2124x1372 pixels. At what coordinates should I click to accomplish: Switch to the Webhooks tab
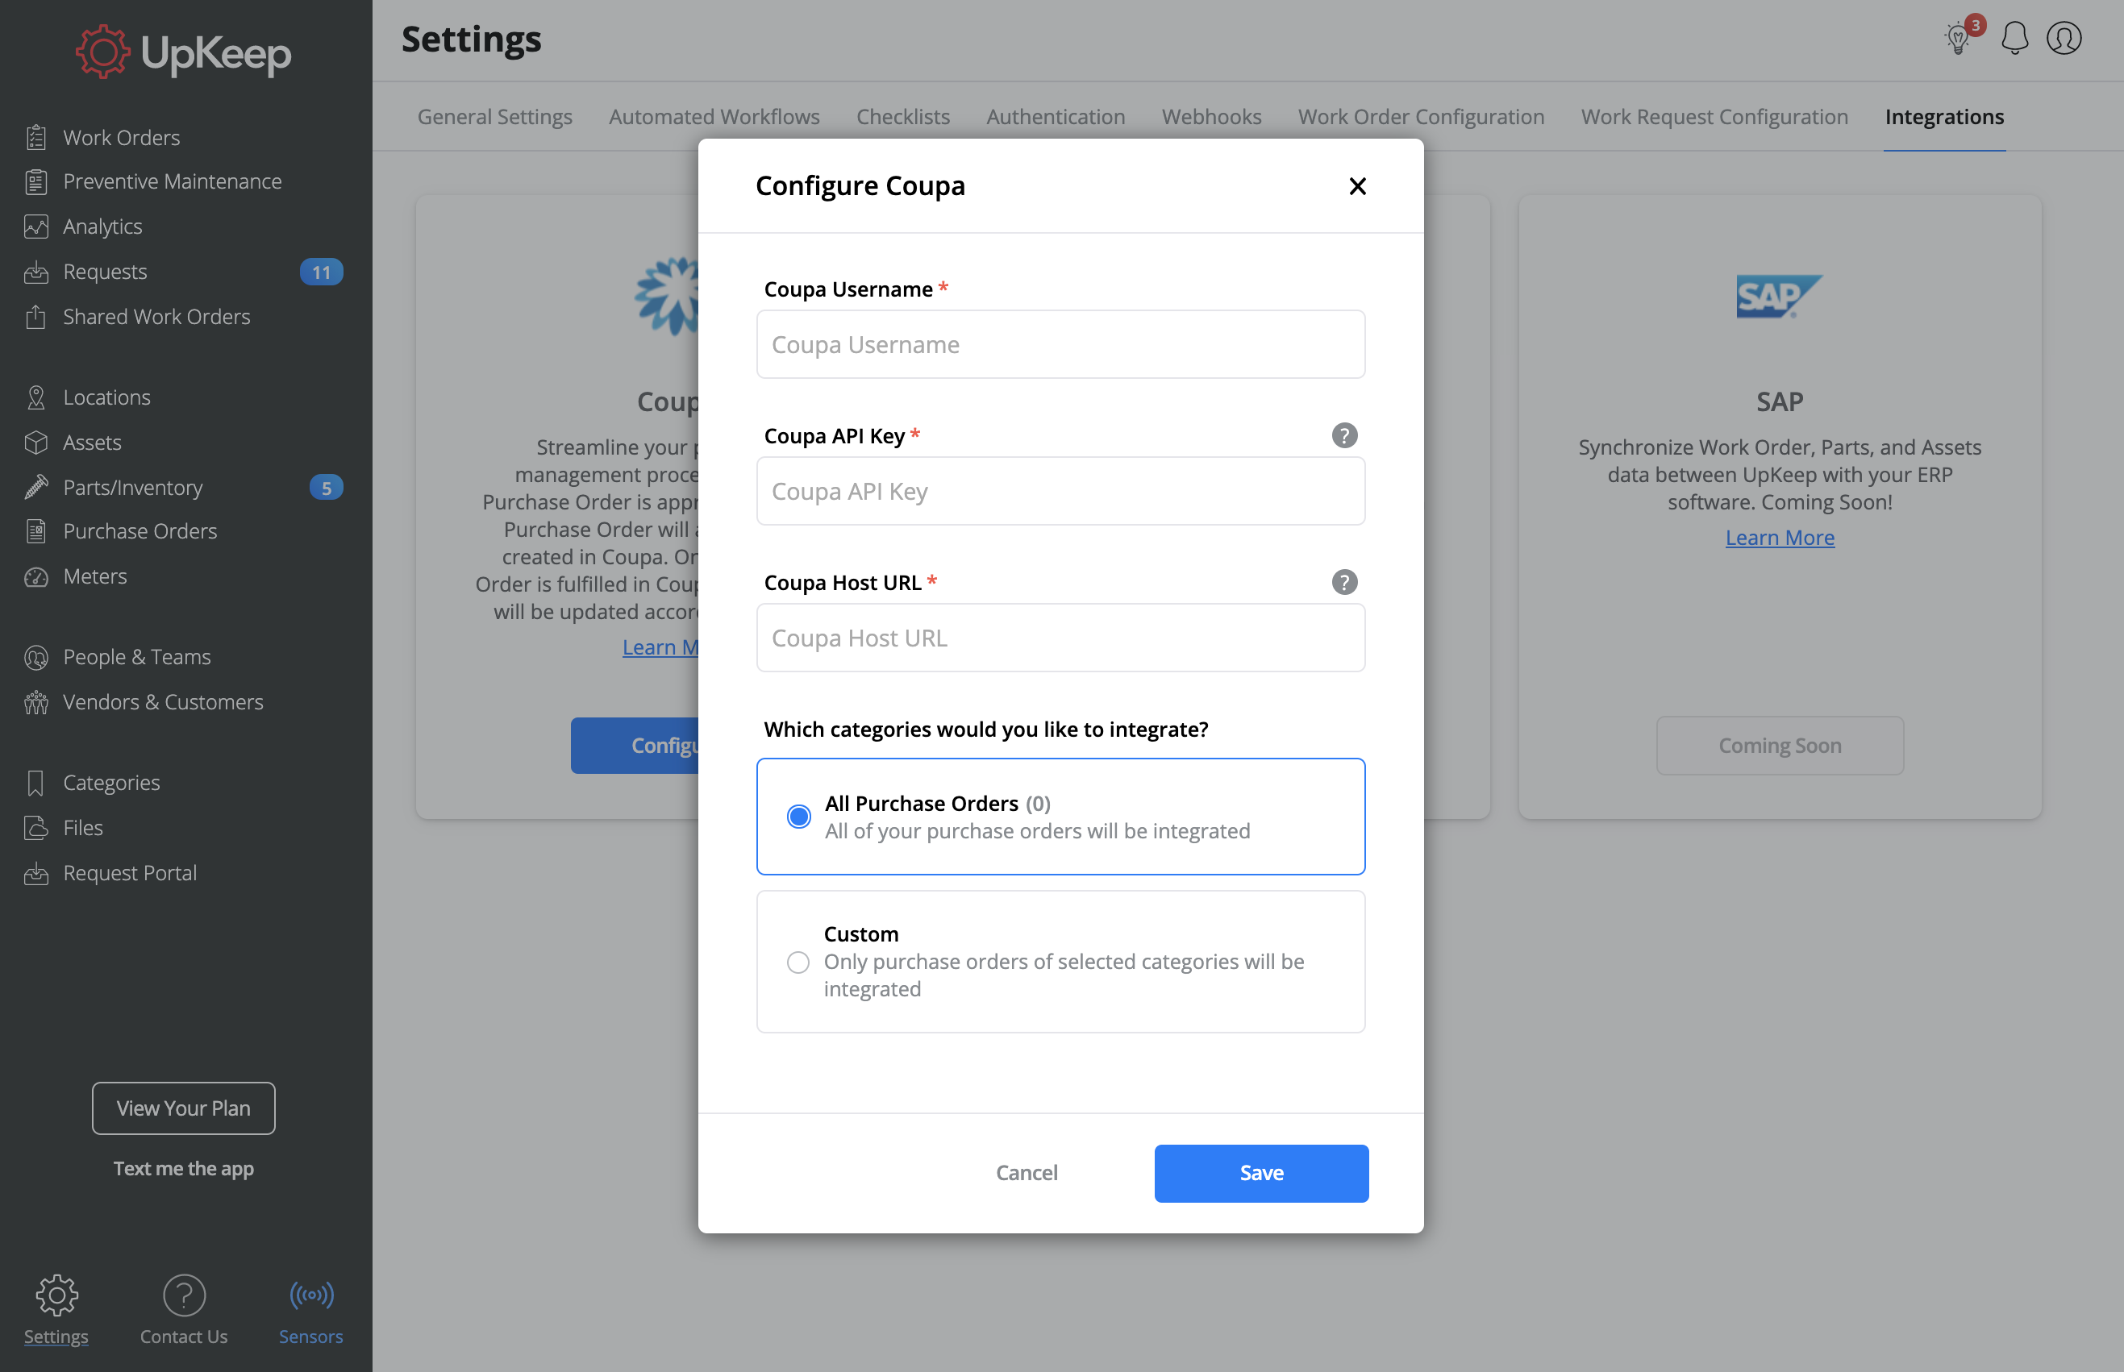pyautogui.click(x=1211, y=117)
